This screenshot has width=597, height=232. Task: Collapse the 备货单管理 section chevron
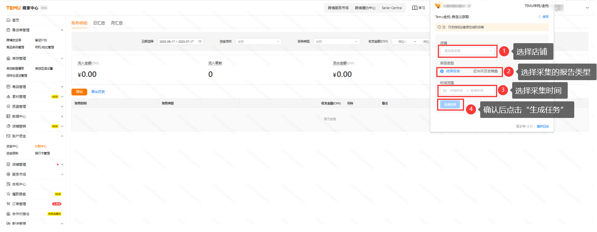pyautogui.click(x=62, y=30)
